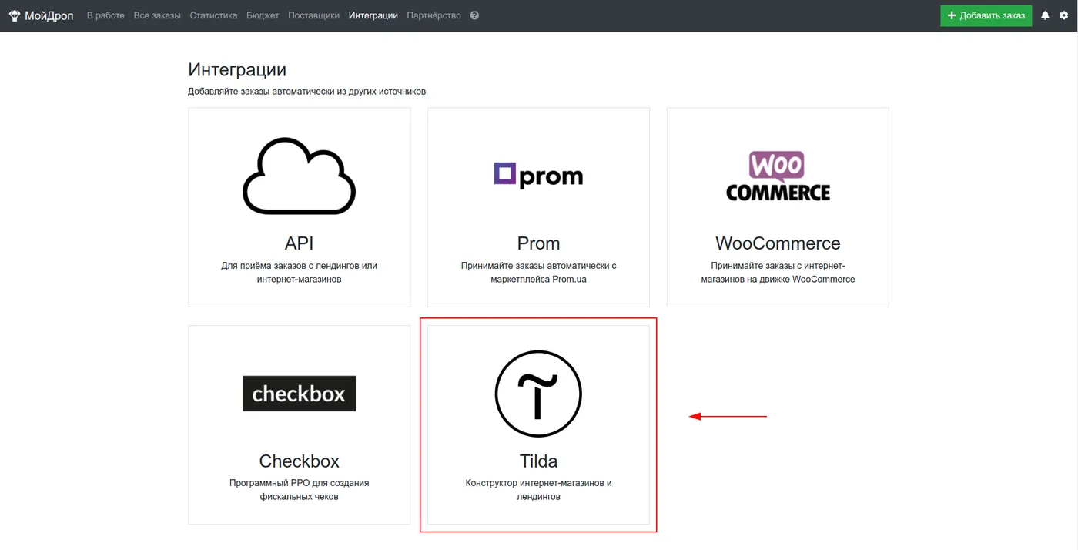Open Все заказы in navigation
Image resolution: width=1078 pixels, height=550 pixels.
(157, 15)
